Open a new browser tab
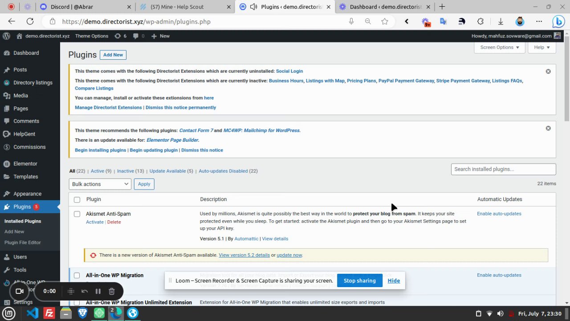This screenshot has width=570, height=321. 442,7
